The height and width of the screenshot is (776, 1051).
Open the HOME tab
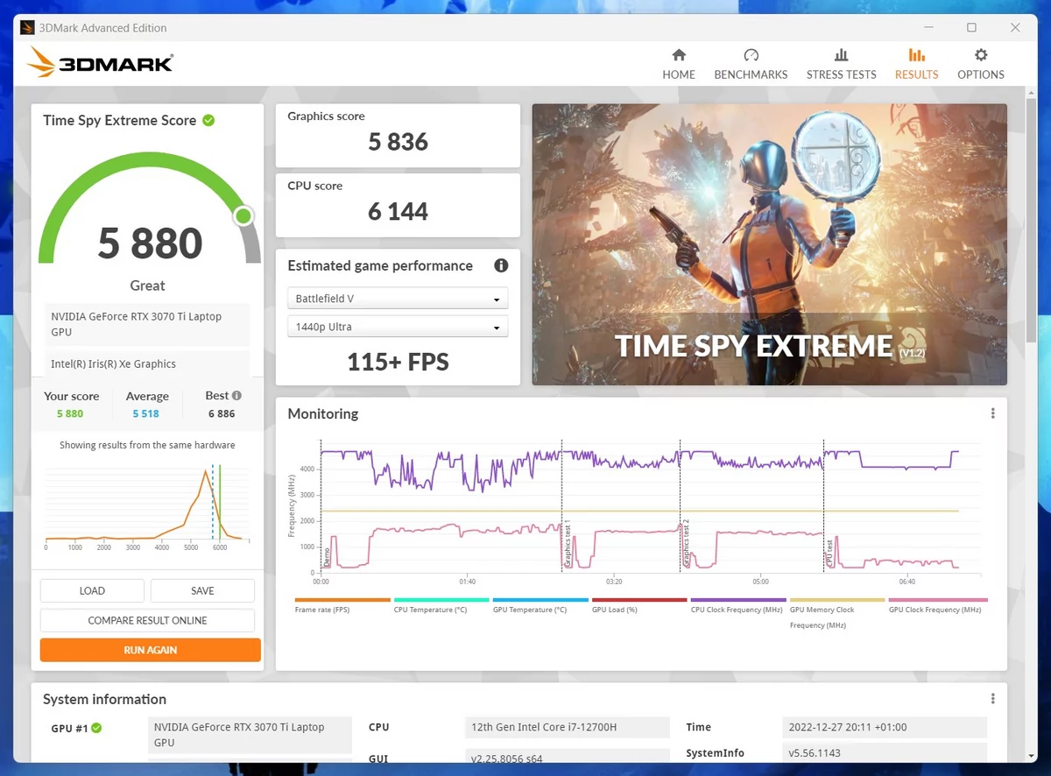[x=679, y=64]
